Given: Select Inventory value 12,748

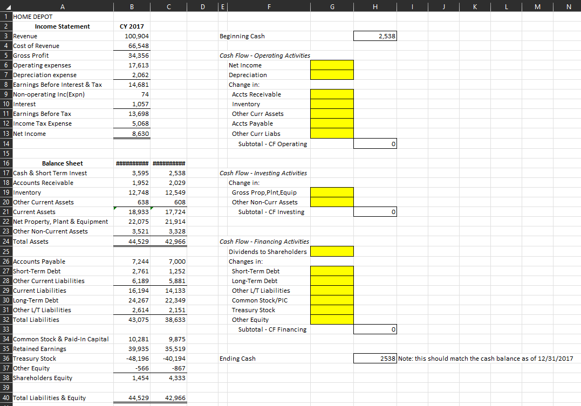Looking at the screenshot, I should click(x=132, y=192).
